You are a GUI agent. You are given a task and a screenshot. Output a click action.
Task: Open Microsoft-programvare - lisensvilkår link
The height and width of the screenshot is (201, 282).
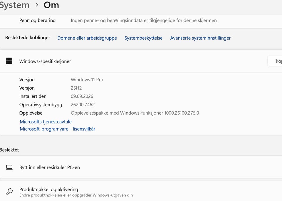[x=57, y=129]
